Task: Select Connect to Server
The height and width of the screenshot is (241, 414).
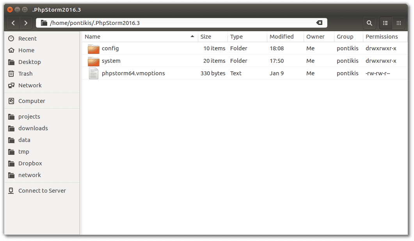Action: (x=42, y=191)
